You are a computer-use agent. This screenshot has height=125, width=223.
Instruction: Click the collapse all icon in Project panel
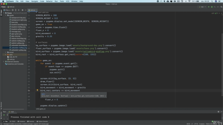(18, 10)
